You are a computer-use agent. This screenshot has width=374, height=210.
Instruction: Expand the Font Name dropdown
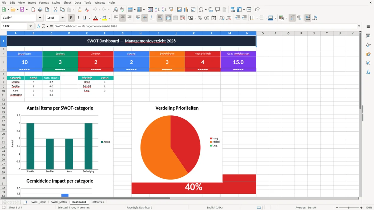(40, 18)
